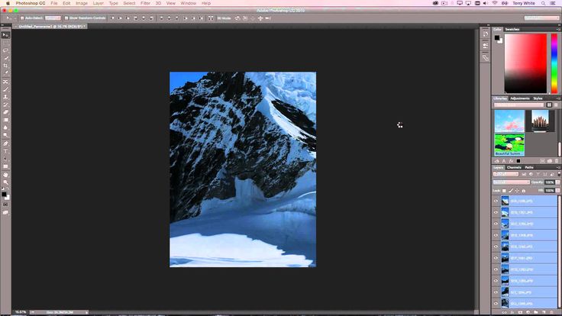
Task: Open the layer filter kind dropdown
Action: 507,174
